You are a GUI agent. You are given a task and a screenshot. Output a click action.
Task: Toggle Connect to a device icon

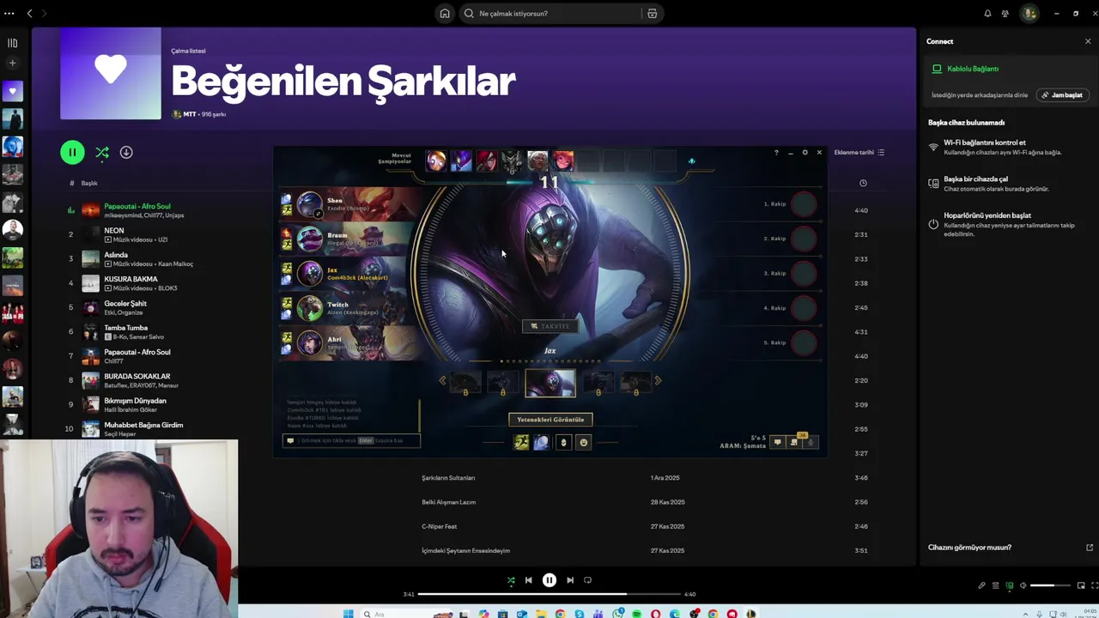click(x=1010, y=585)
